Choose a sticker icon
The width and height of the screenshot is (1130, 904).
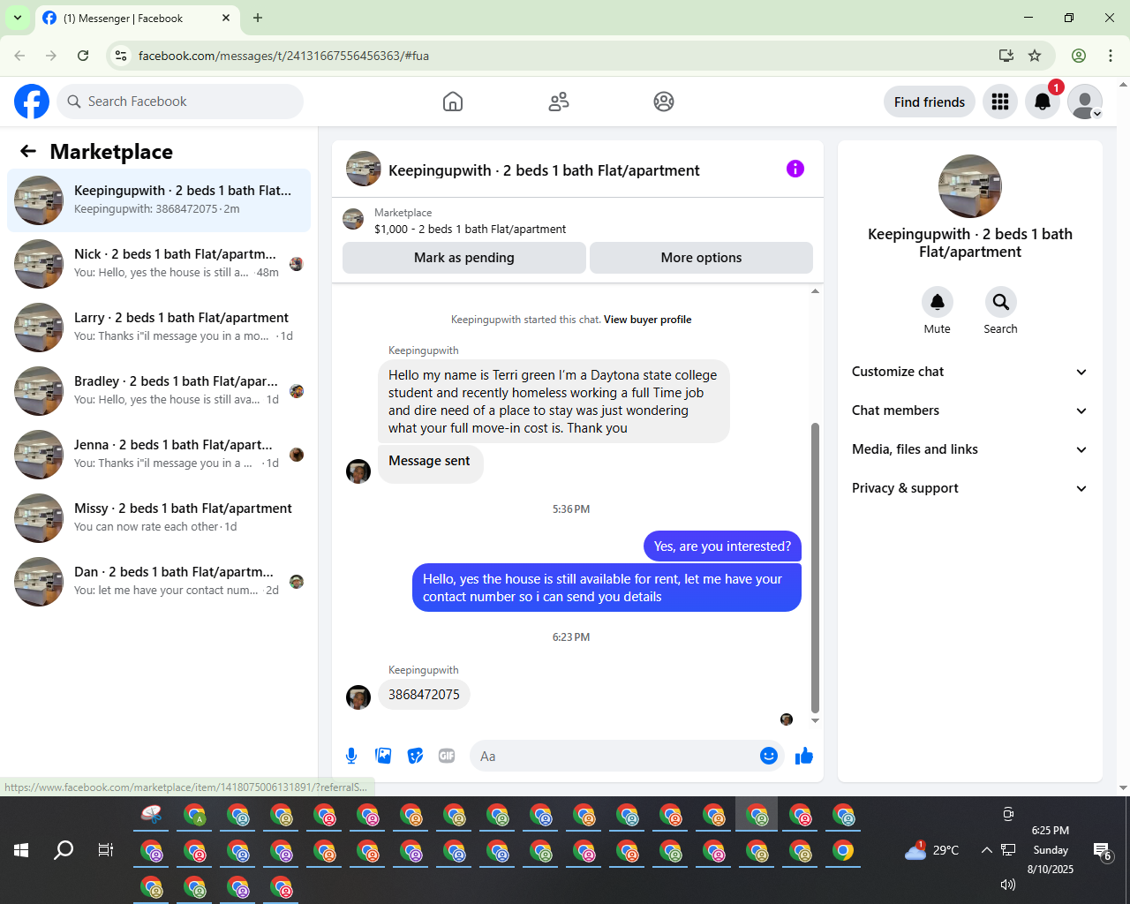[415, 756]
